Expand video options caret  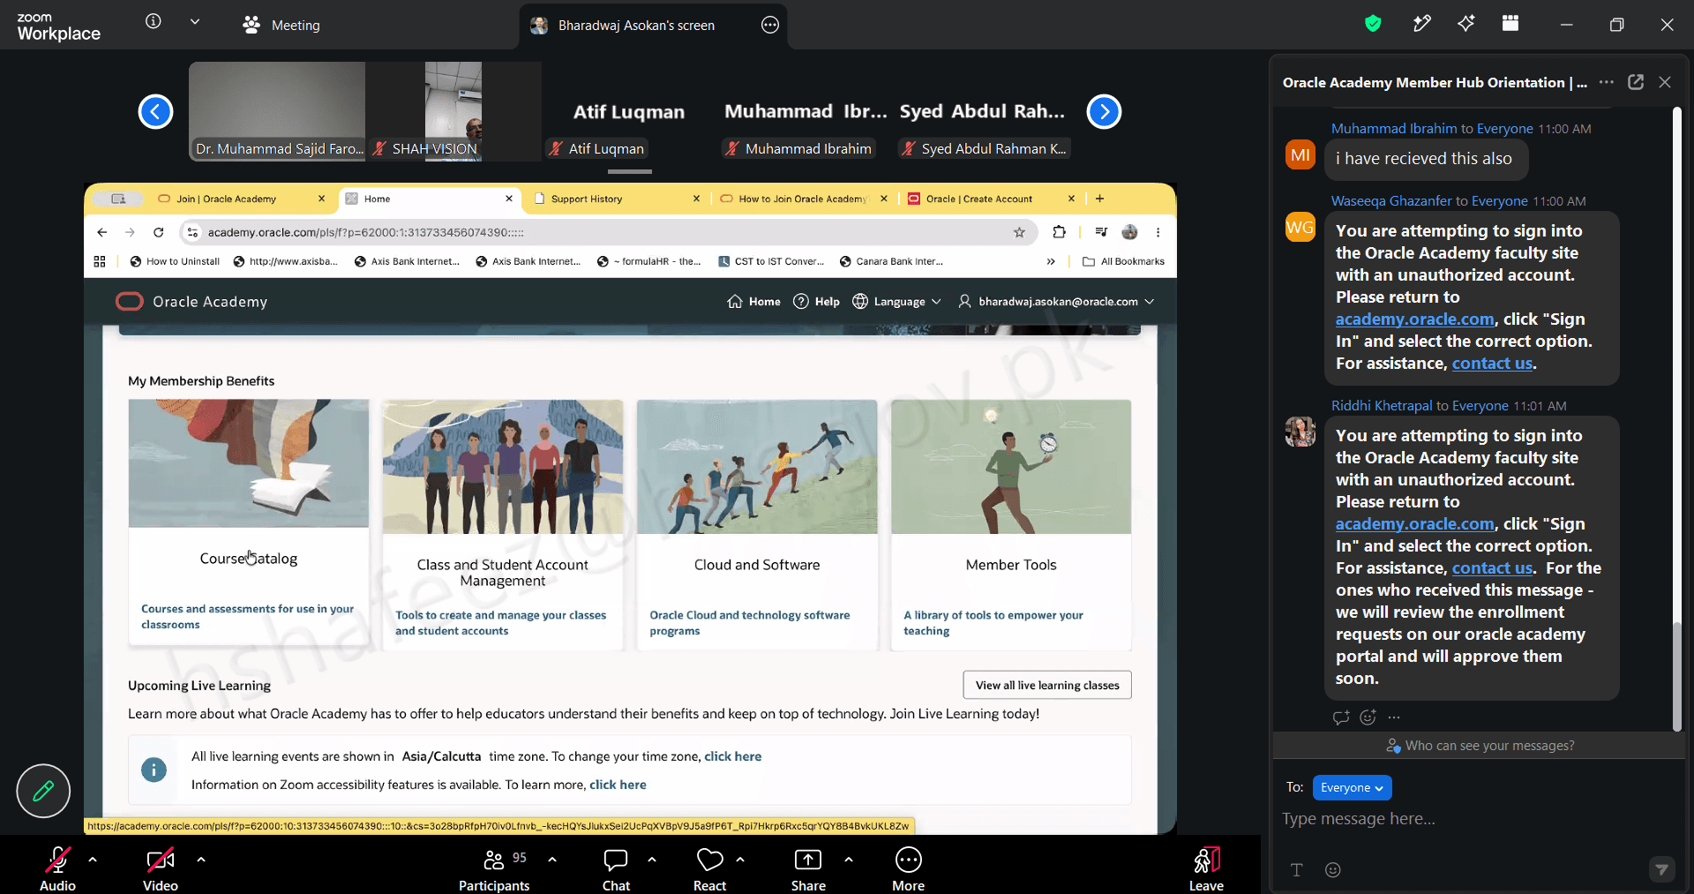201,859
